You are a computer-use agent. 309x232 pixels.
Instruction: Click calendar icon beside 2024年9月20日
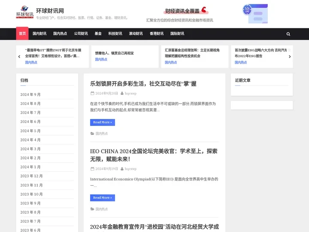pos(92,93)
